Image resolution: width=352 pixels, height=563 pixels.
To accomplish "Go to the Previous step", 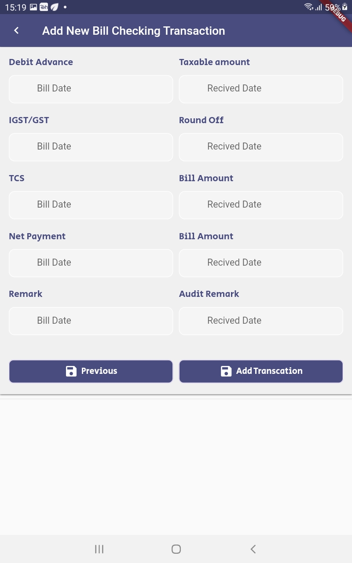I will pyautogui.click(x=91, y=371).
